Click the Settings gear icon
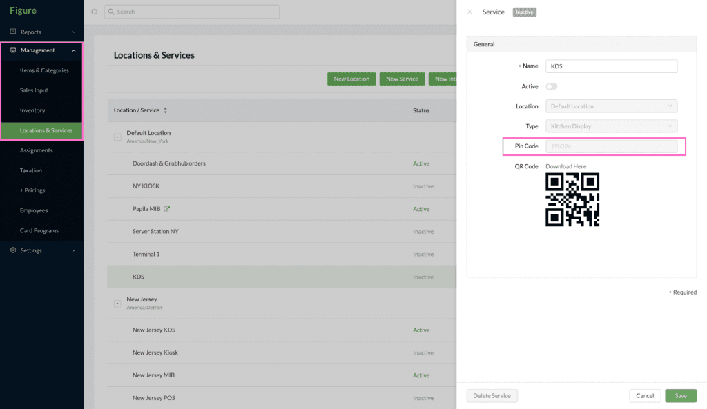The width and height of the screenshot is (707, 409). (x=13, y=250)
